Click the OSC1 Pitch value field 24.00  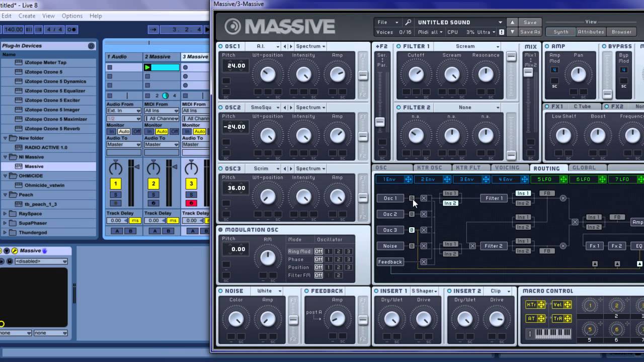pyautogui.click(x=234, y=66)
